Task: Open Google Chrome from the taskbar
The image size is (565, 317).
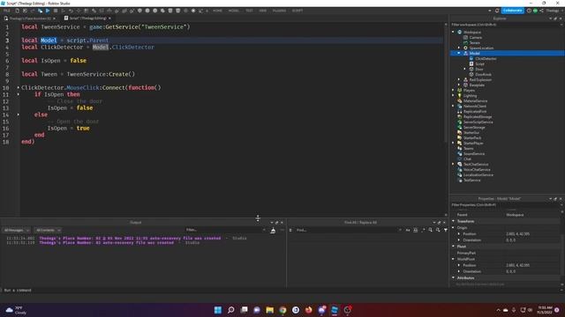Action: tap(282, 310)
